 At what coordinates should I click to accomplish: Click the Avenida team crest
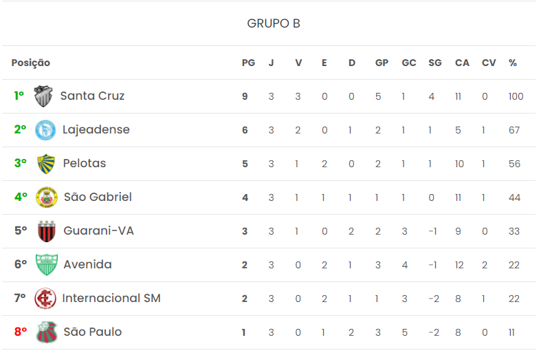click(47, 265)
